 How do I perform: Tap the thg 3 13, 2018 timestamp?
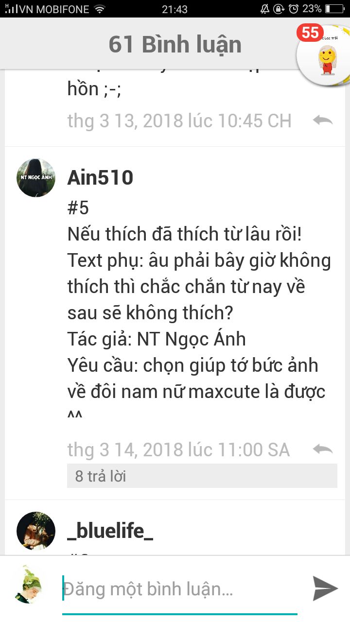tap(179, 121)
